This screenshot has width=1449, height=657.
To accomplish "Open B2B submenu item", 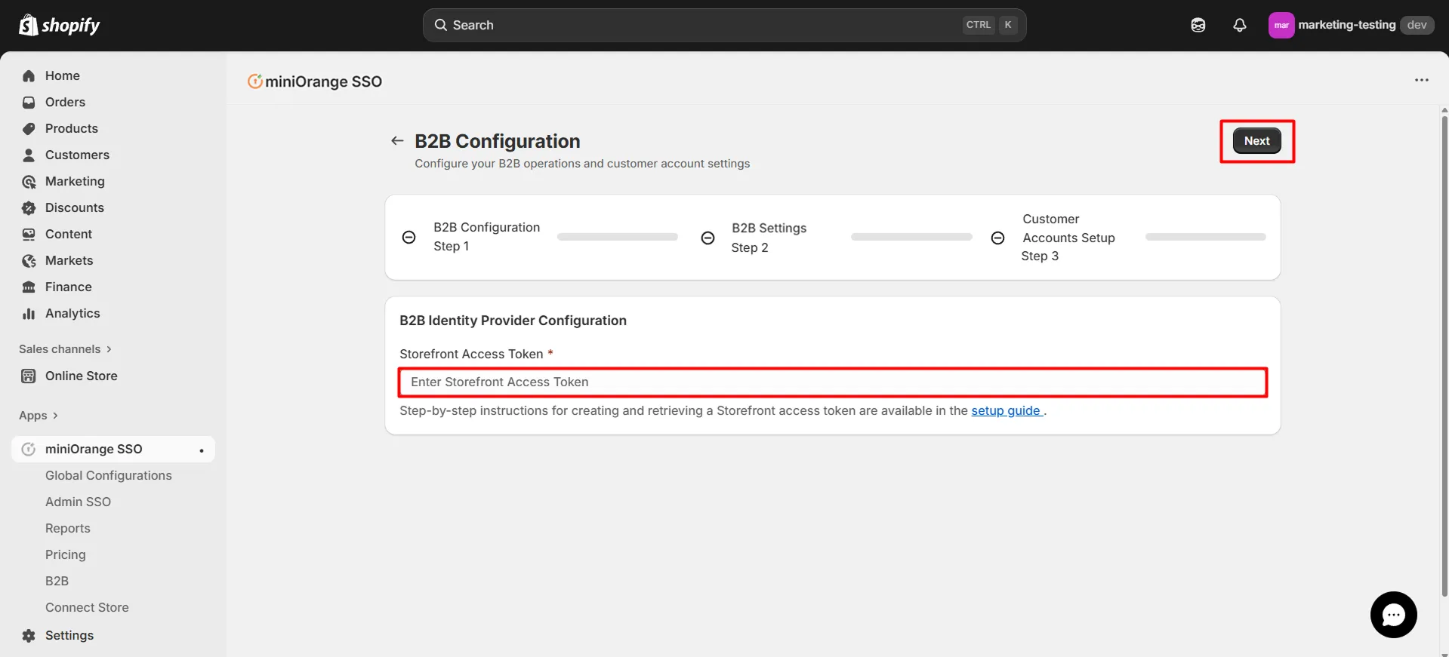I will (57, 581).
